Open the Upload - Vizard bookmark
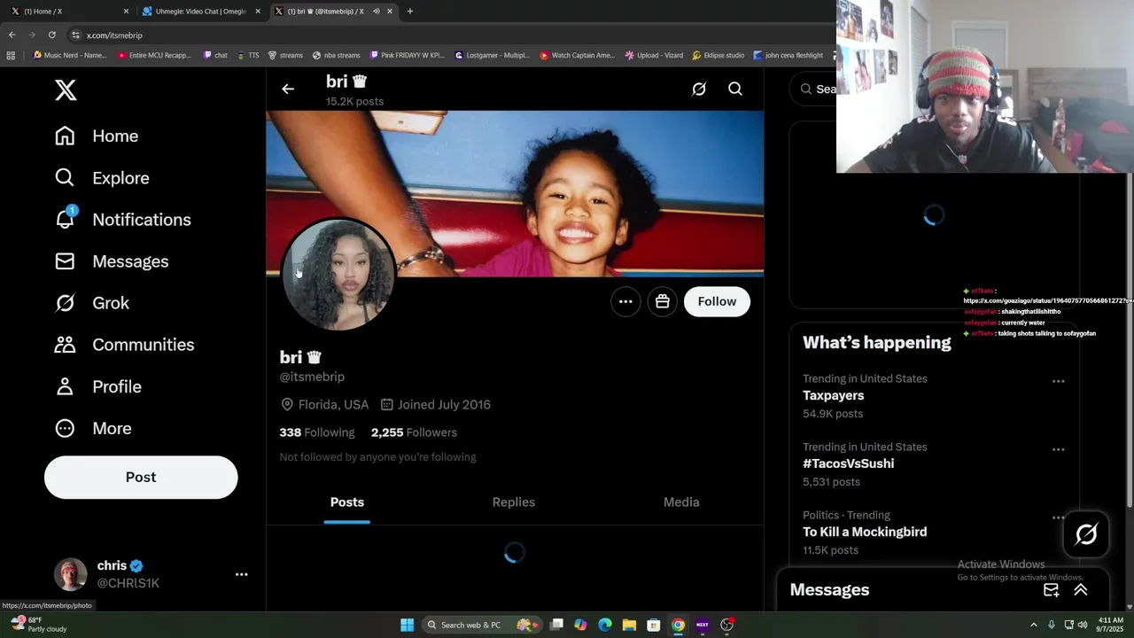This screenshot has height=638, width=1134. click(654, 55)
